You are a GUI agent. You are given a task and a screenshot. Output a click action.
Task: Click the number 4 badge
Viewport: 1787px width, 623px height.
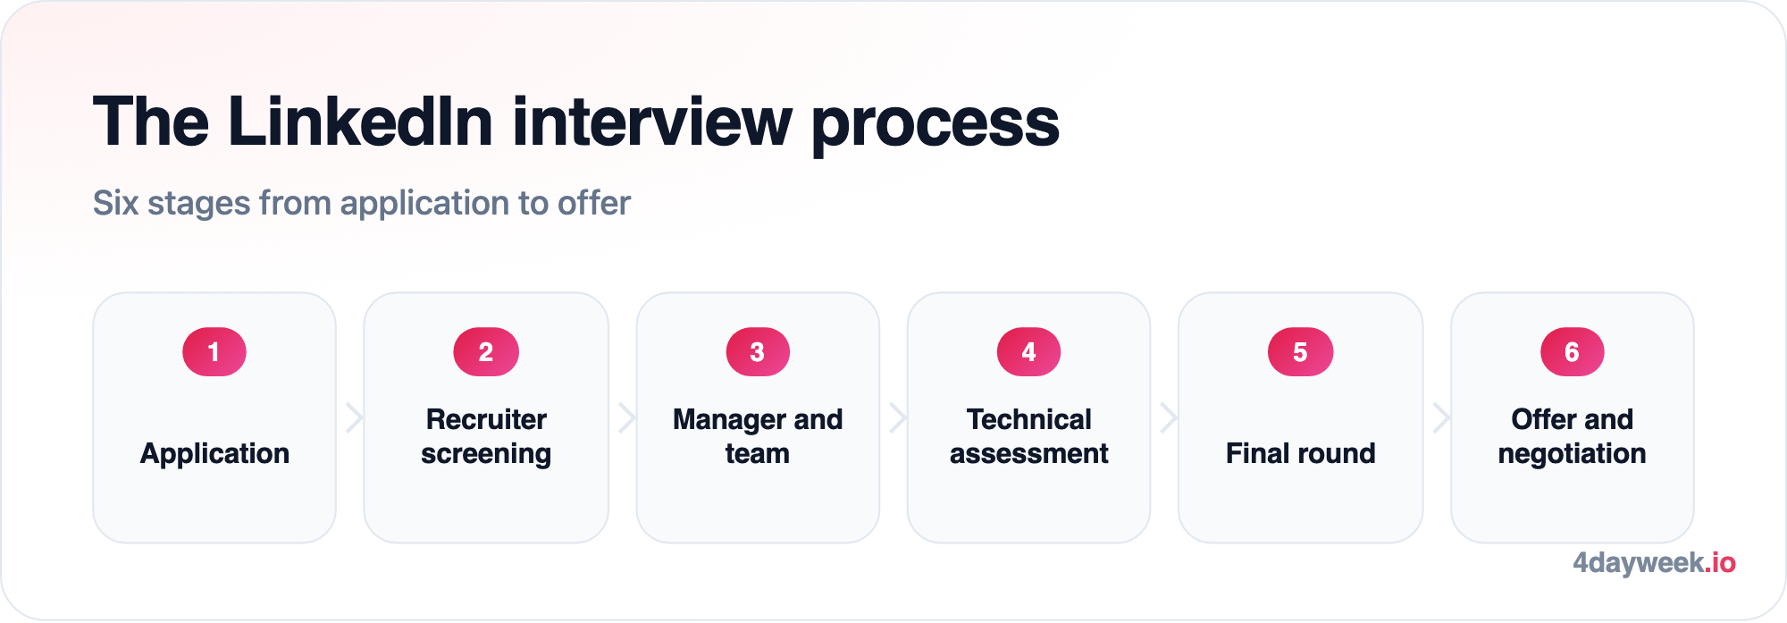point(1029,352)
